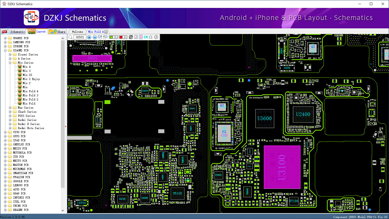
Task: Click the REALME PCB folder icon
Action: point(10,210)
